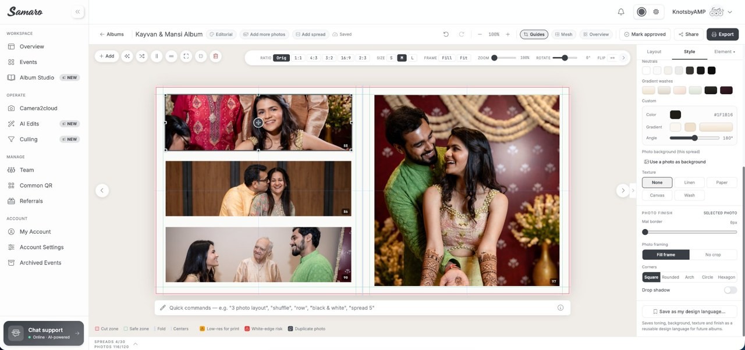
Task: Select the 4:3 ratio option
Action: 314,58
